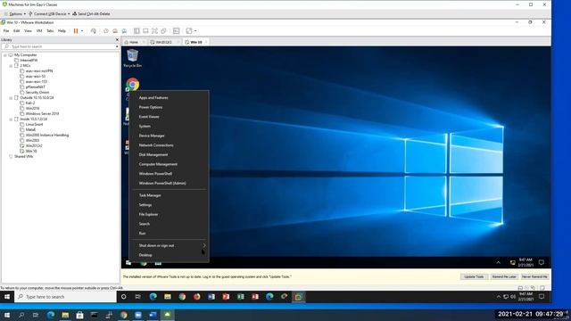Open the File menu

click(x=6, y=31)
